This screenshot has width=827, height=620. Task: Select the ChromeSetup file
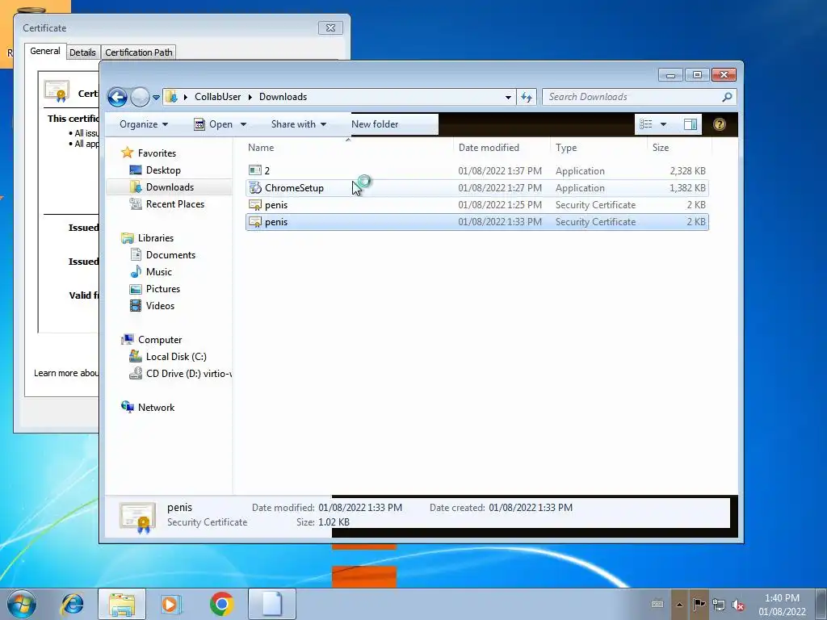(x=476, y=187)
